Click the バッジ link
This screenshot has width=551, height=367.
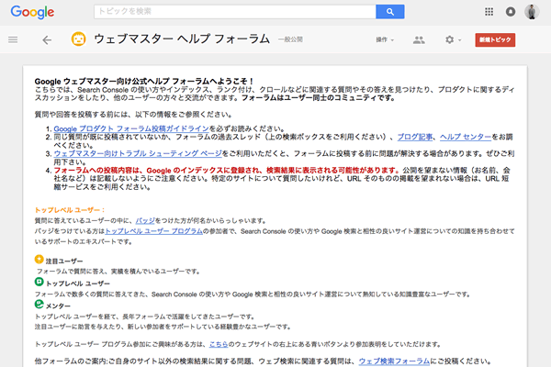144,220
